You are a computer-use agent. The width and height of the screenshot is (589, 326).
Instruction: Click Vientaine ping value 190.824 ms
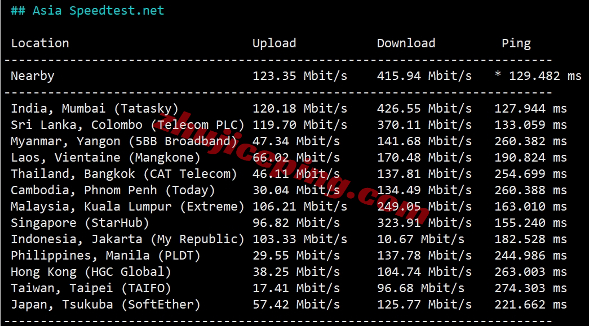531,158
